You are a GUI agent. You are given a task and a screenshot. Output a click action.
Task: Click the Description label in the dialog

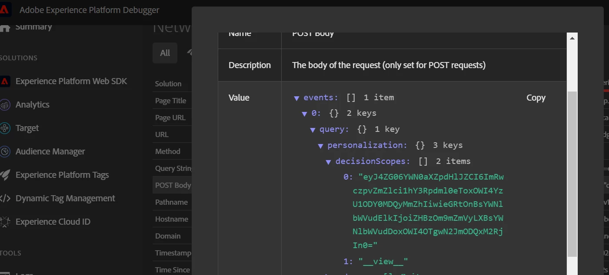(250, 65)
